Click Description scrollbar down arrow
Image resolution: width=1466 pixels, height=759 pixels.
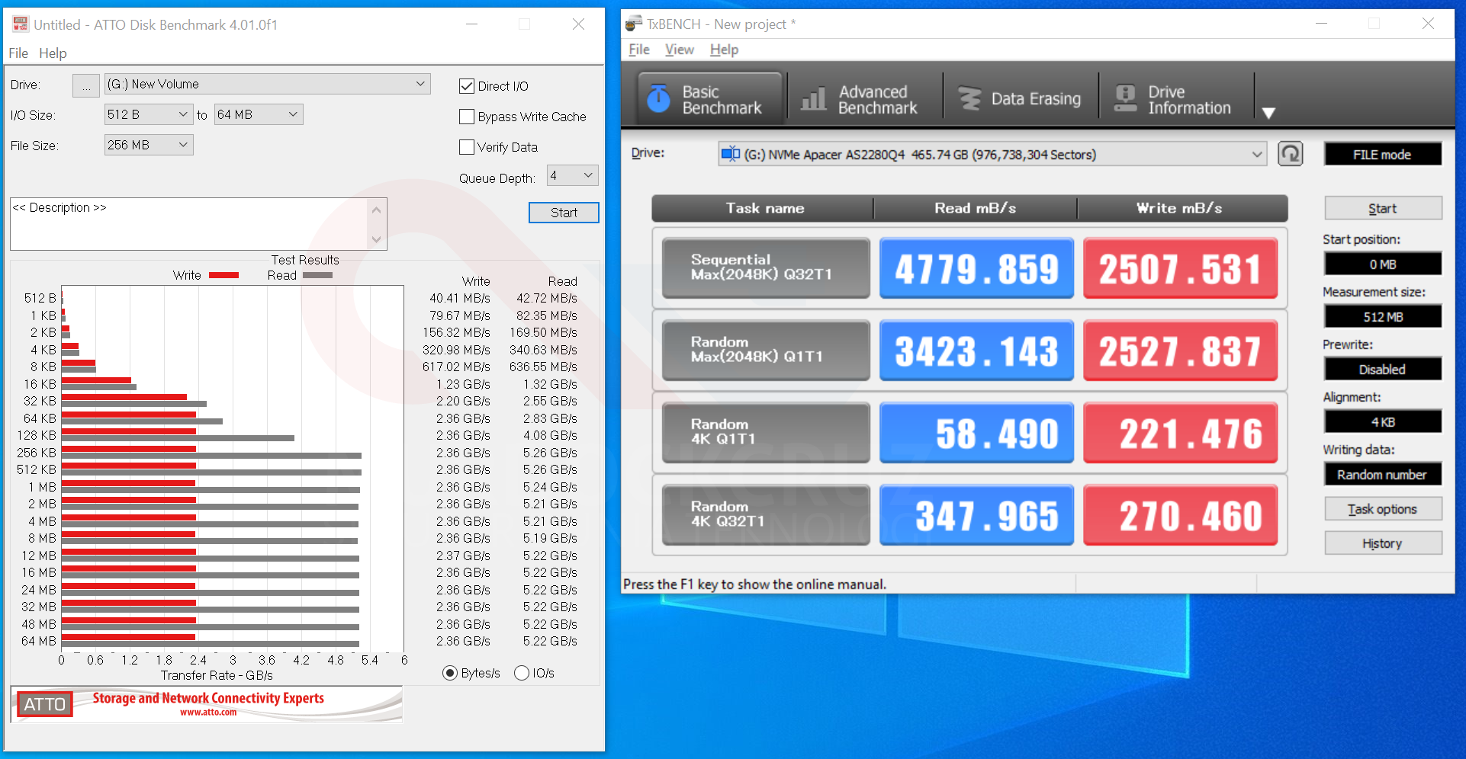[x=376, y=239]
